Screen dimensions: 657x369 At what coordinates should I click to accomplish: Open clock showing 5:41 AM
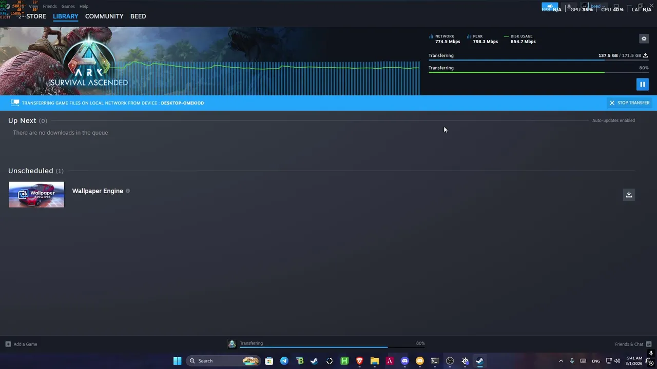(634, 361)
